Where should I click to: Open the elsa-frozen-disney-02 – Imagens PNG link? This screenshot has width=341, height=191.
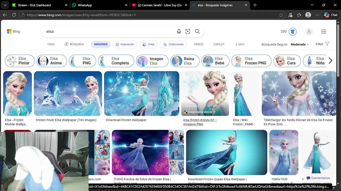200,122
